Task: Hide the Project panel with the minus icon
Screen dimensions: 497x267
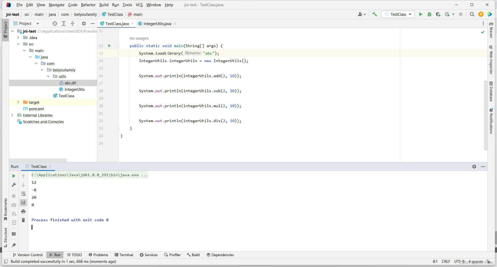Action: pyautogui.click(x=93, y=24)
